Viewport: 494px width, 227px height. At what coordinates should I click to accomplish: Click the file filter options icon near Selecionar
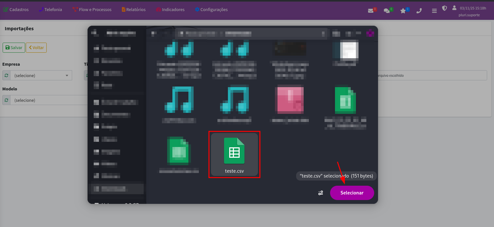pyautogui.click(x=321, y=193)
